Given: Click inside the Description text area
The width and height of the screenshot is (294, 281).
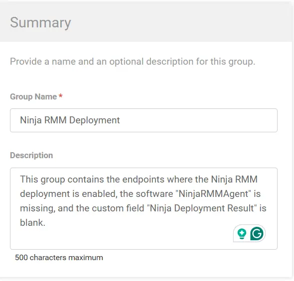Looking at the screenshot, I should point(144,208).
